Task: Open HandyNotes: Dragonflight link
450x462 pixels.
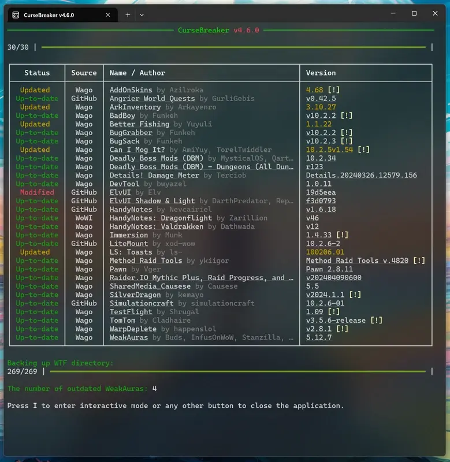Action: (161, 218)
